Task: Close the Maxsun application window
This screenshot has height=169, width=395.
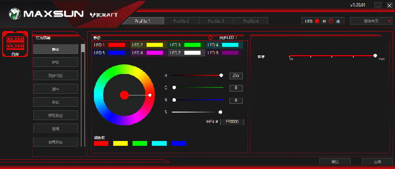Action: click(x=389, y=6)
